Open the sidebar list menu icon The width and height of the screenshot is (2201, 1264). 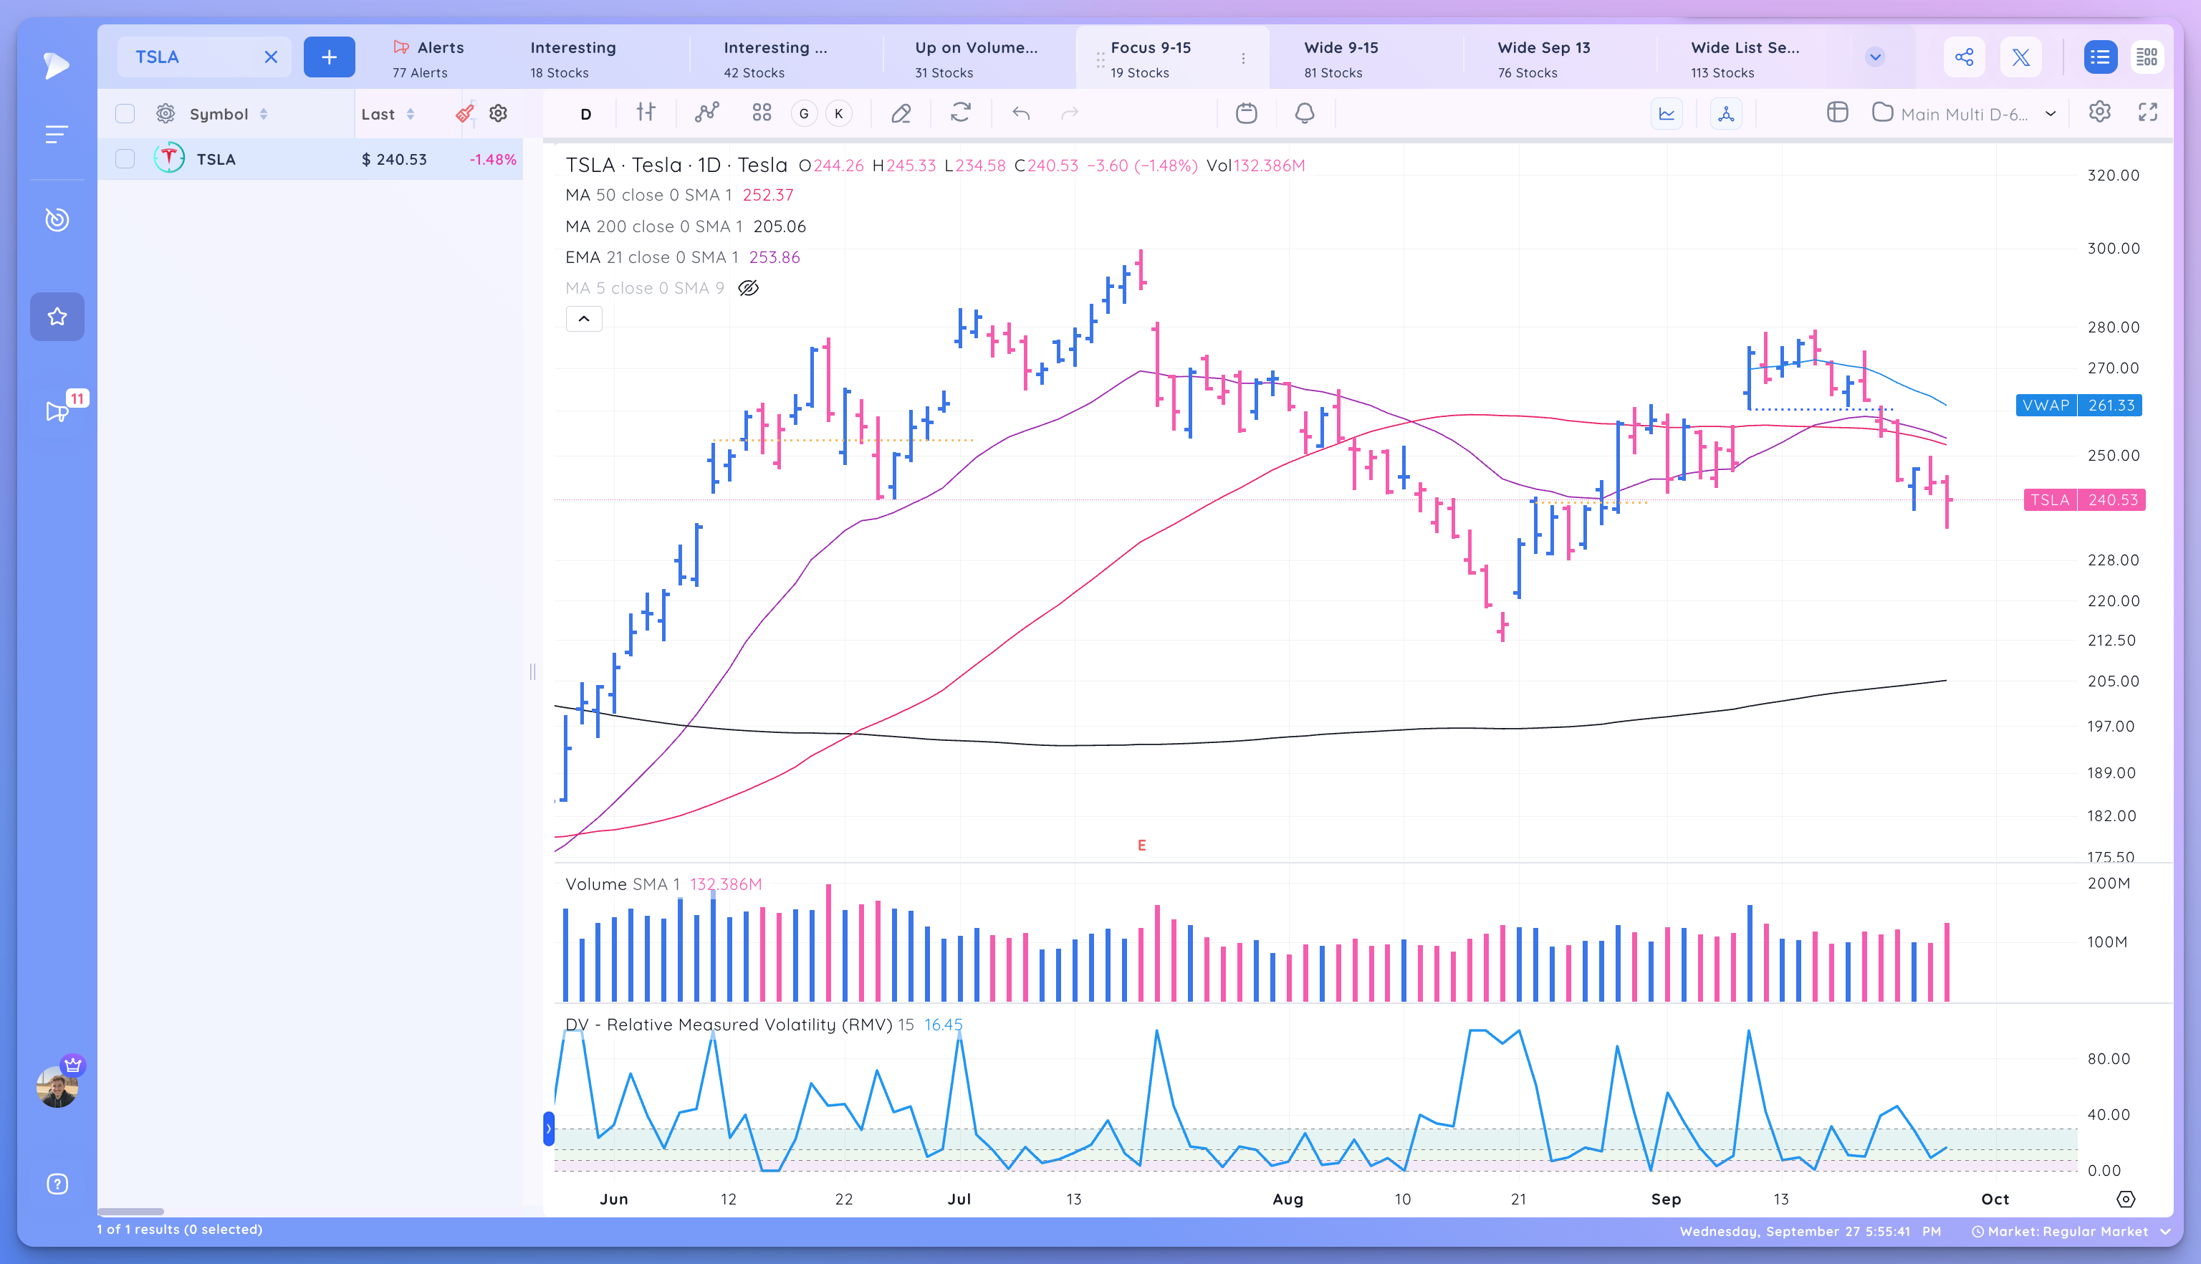click(57, 135)
